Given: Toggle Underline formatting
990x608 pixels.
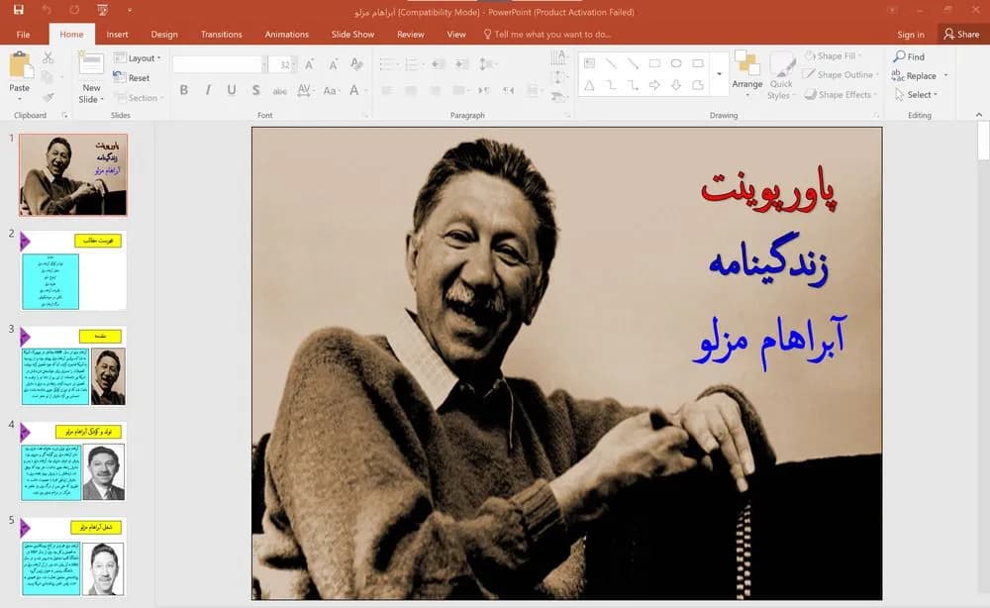Looking at the screenshot, I should (232, 90).
